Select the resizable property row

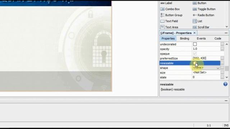point(190,63)
